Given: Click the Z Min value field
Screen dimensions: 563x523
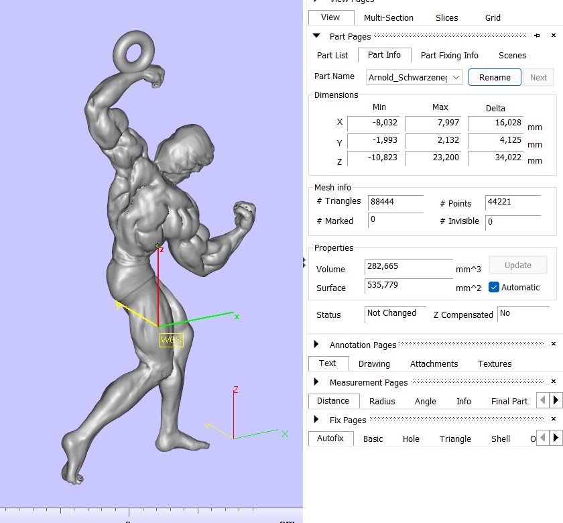Looking at the screenshot, I should [x=375, y=158].
